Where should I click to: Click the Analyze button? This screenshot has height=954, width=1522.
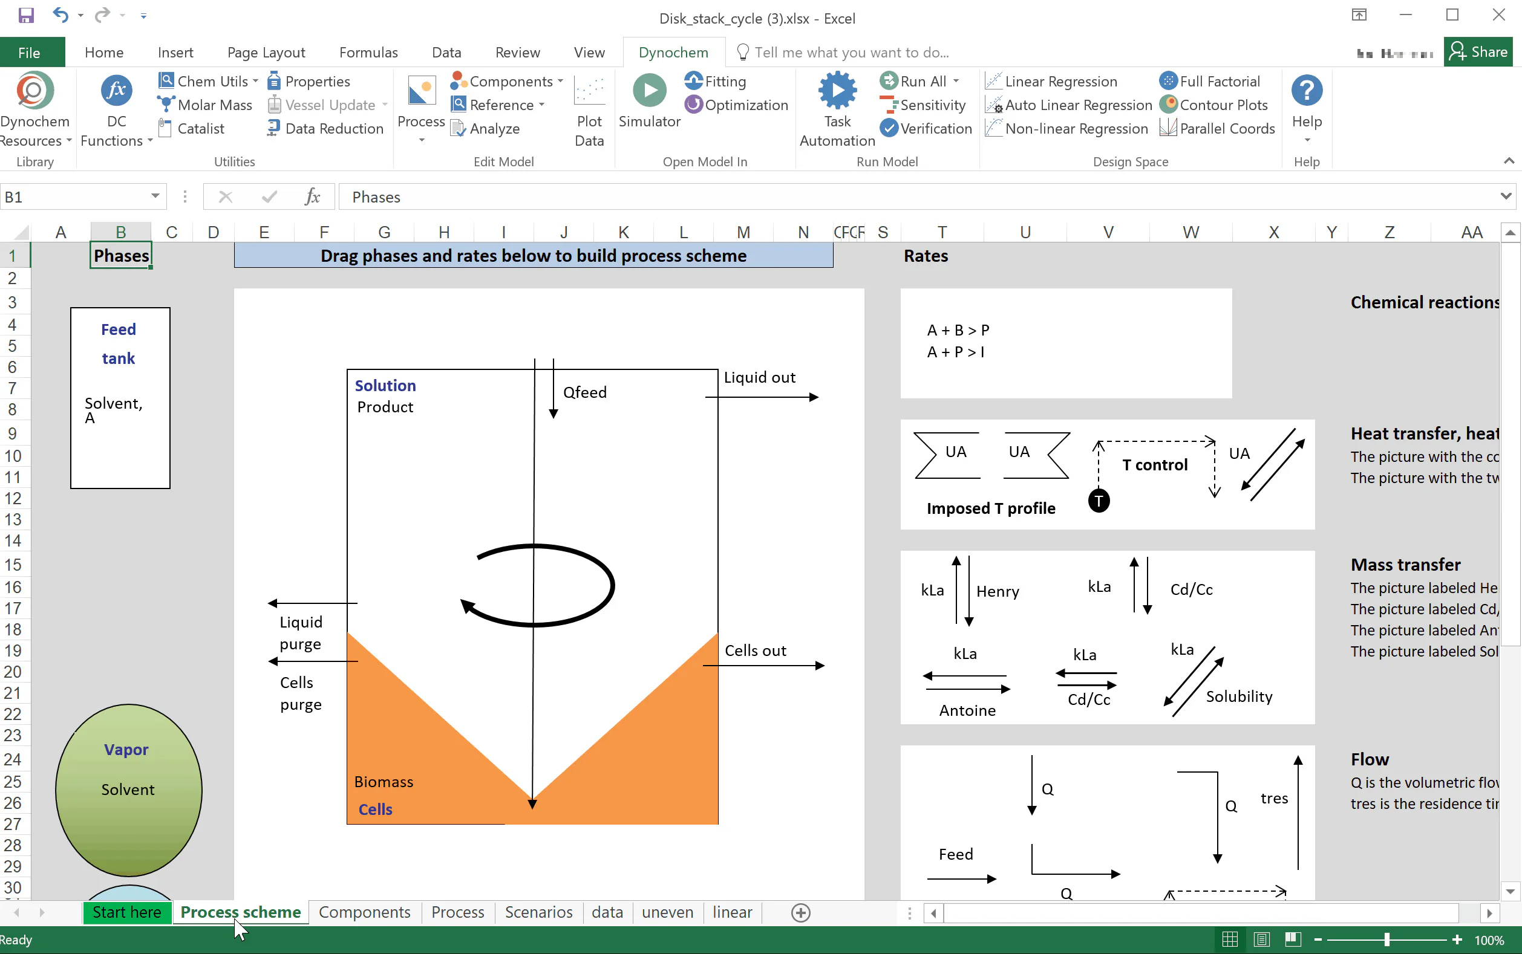(x=485, y=128)
